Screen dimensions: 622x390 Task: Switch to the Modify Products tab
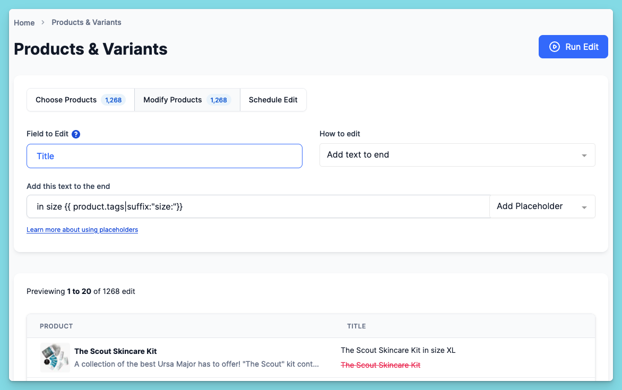(x=187, y=100)
